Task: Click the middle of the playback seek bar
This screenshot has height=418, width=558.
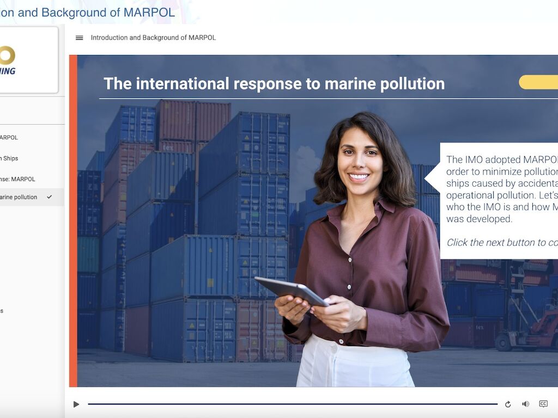Action: click(x=293, y=404)
